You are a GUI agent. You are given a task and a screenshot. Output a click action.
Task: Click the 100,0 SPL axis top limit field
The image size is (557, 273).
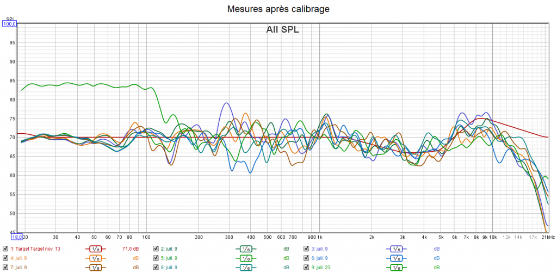click(x=10, y=23)
